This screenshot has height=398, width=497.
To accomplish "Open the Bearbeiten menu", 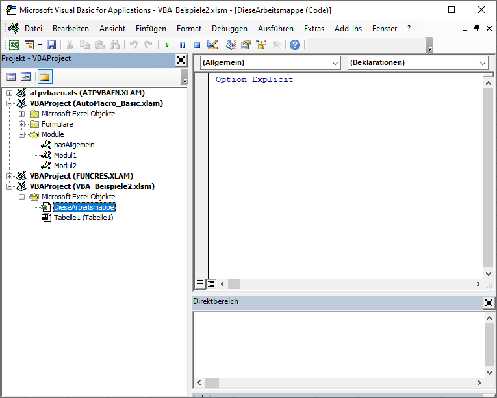I will (71, 29).
